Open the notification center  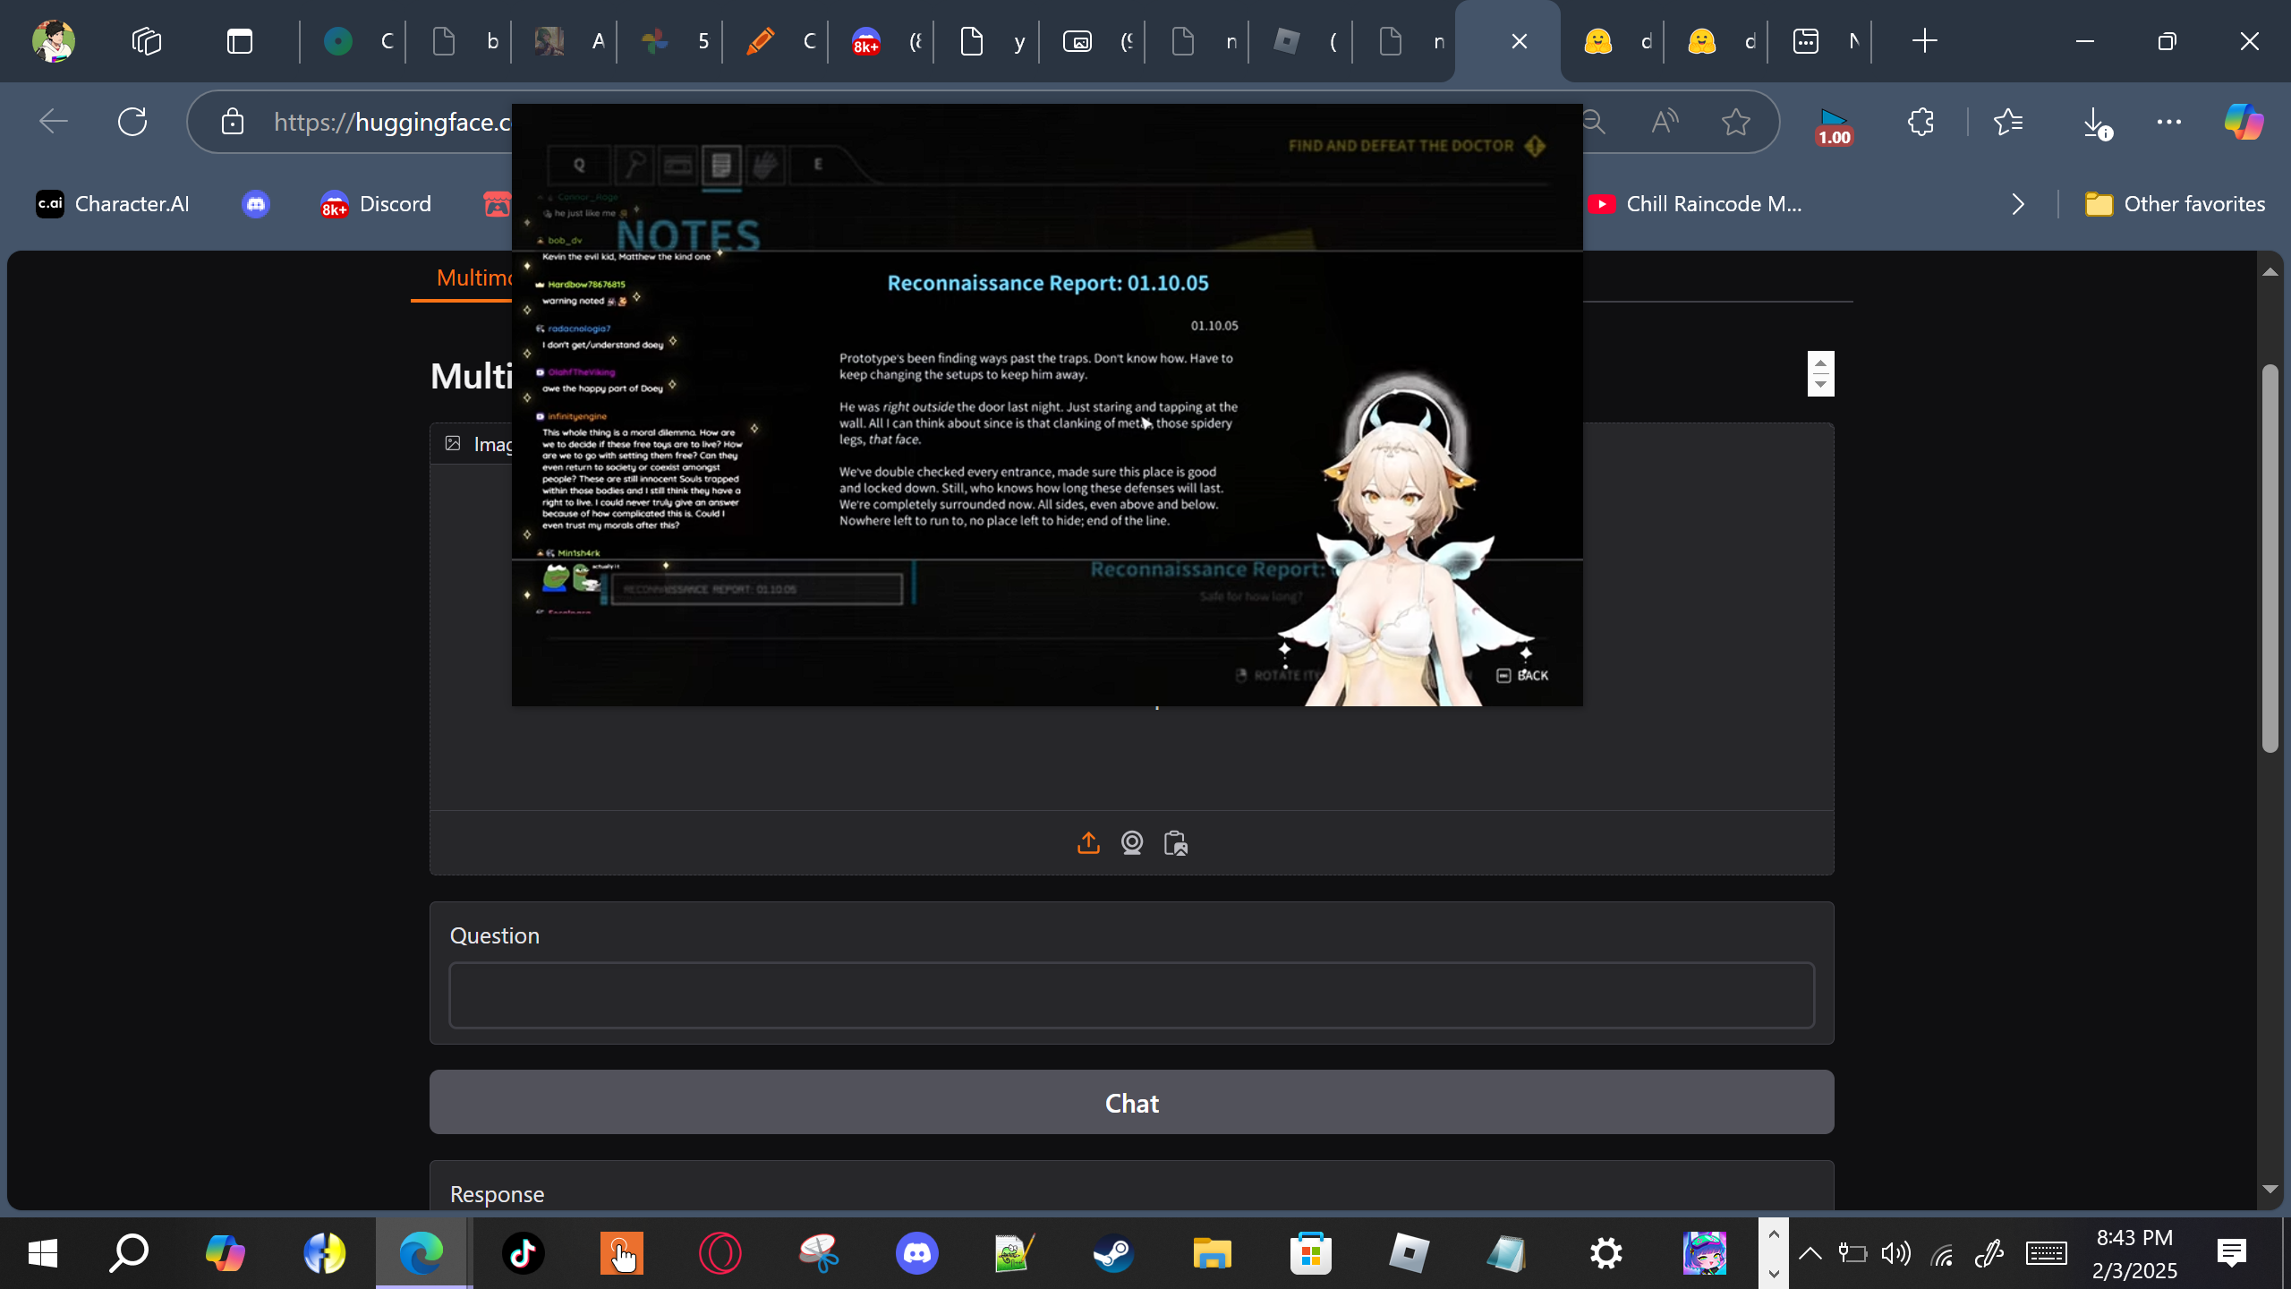[x=2232, y=1253]
